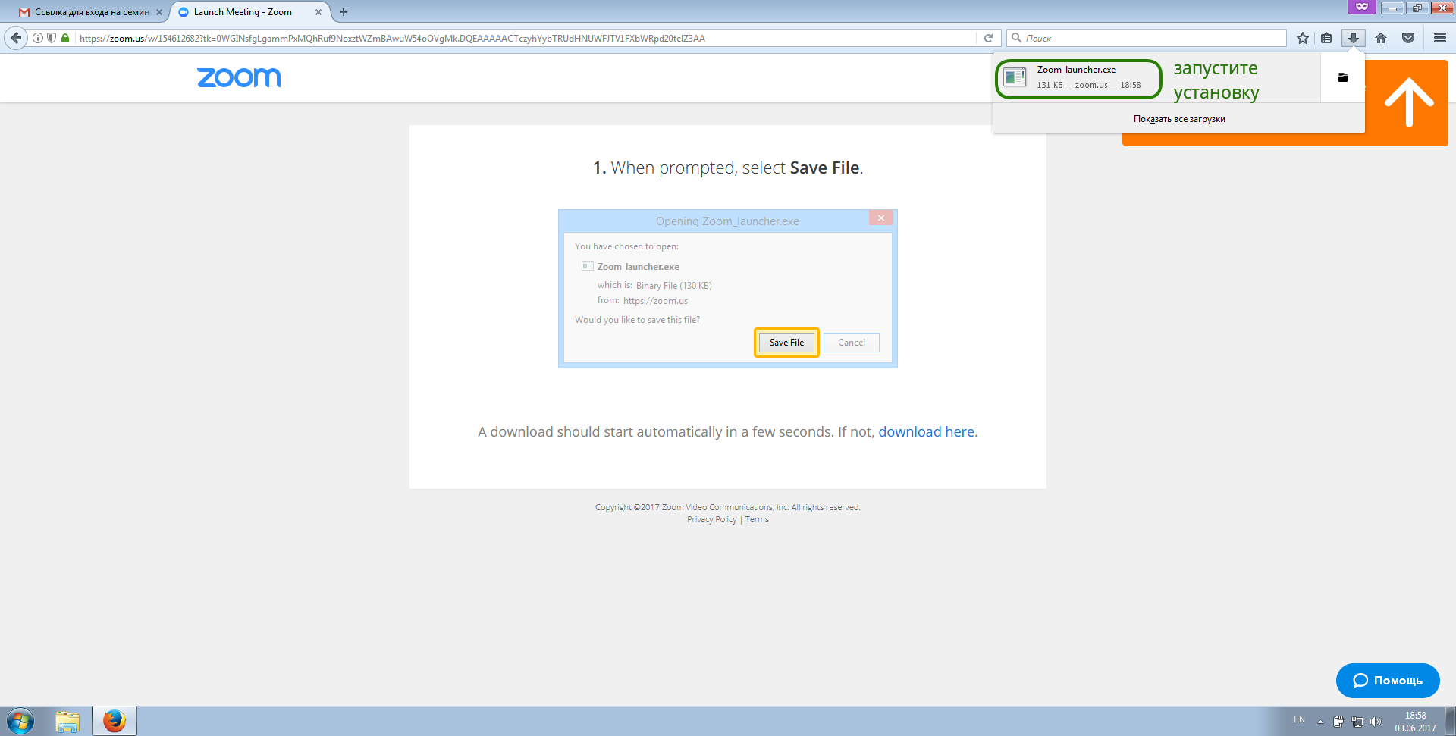The width and height of the screenshot is (1456, 736).
Task: Open the Firefox hamburger menu
Action: click(1440, 38)
